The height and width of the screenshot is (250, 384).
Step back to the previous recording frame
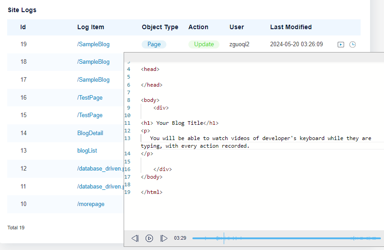point(135,238)
